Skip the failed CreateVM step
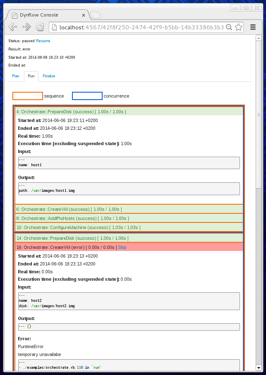Screen dimensions: 266x375 [x=122, y=247]
